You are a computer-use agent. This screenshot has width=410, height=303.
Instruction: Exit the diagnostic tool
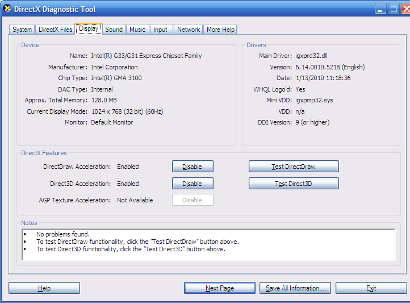[371, 288]
